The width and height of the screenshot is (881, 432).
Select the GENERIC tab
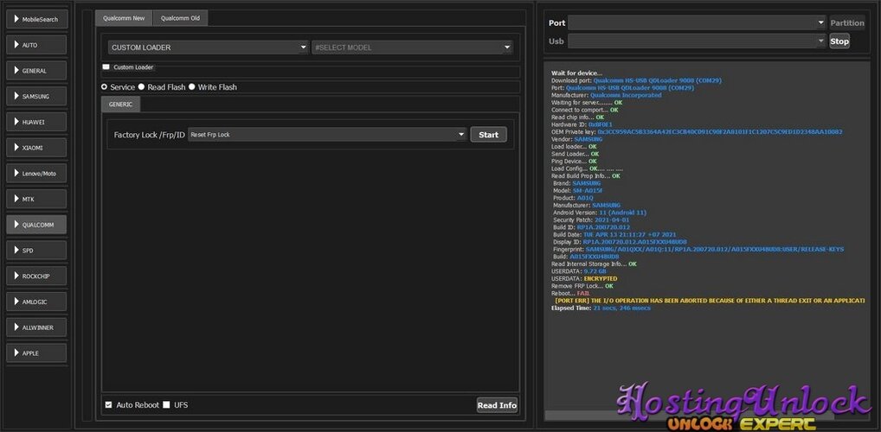[121, 105]
